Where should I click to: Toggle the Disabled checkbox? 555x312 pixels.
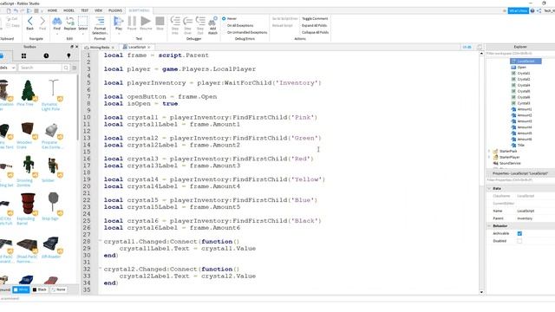pyautogui.click(x=519, y=241)
